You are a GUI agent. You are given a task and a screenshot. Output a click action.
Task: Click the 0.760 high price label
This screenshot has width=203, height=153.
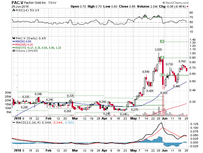[x=182, y=61]
